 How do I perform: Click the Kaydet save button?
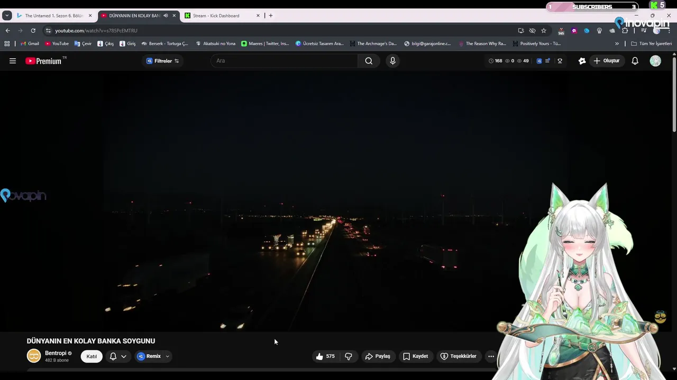415,356
